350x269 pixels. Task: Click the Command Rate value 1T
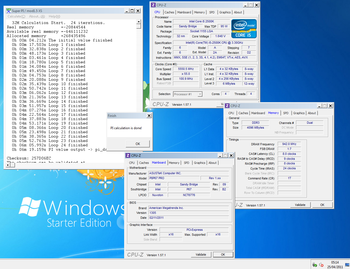coord(289,178)
